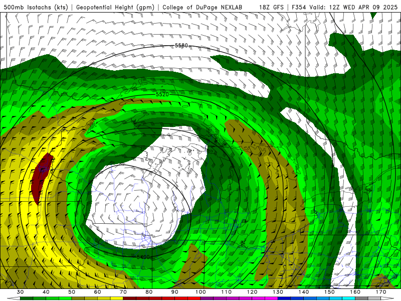Click the 80 label on the color scale

[x=149, y=292]
